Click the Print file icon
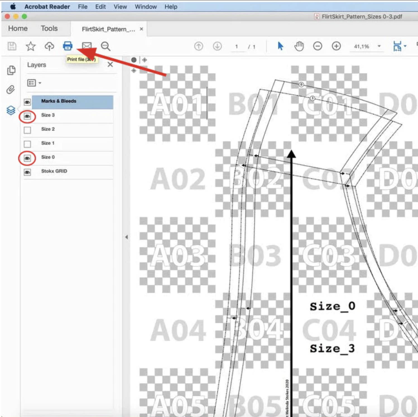 point(68,46)
